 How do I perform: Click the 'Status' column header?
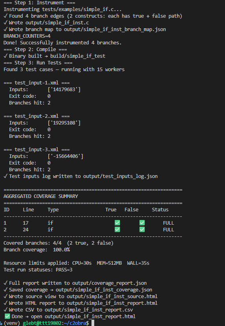[x=160, y=210]
